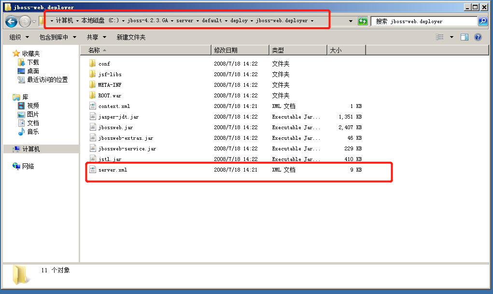Click the search jboss-web.deployer input field

click(x=424, y=21)
